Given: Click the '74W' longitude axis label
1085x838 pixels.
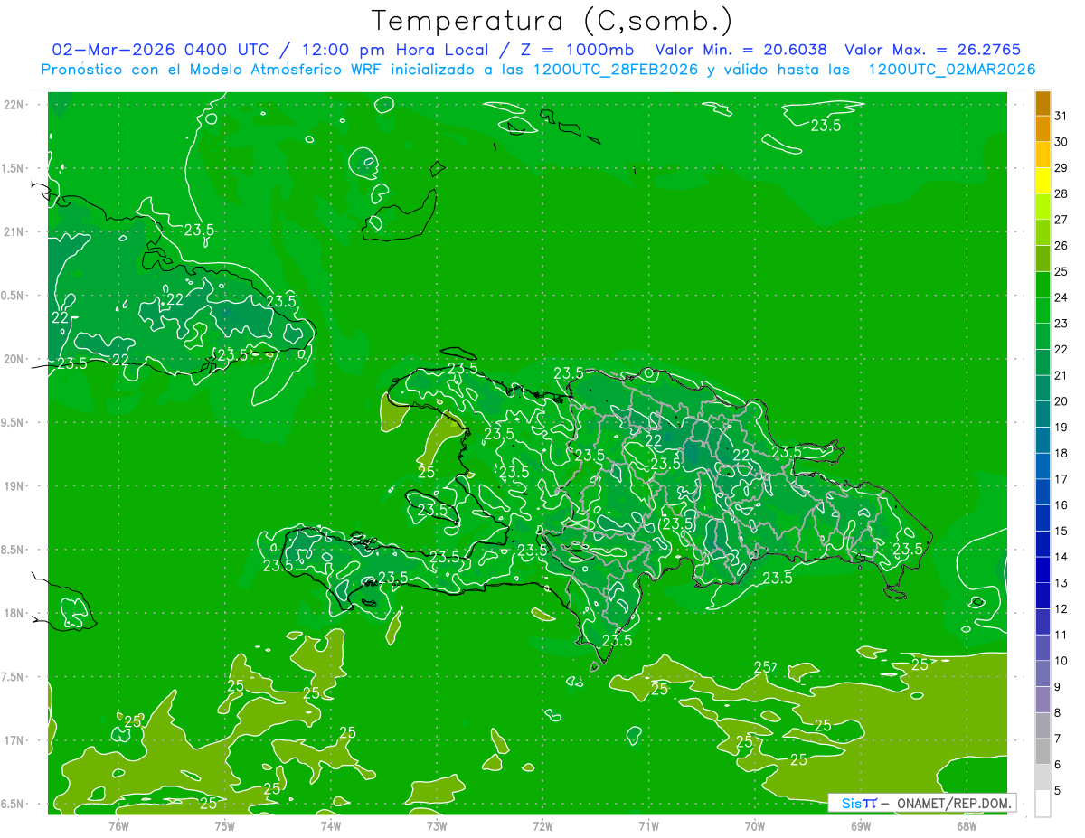Looking at the screenshot, I should [331, 825].
